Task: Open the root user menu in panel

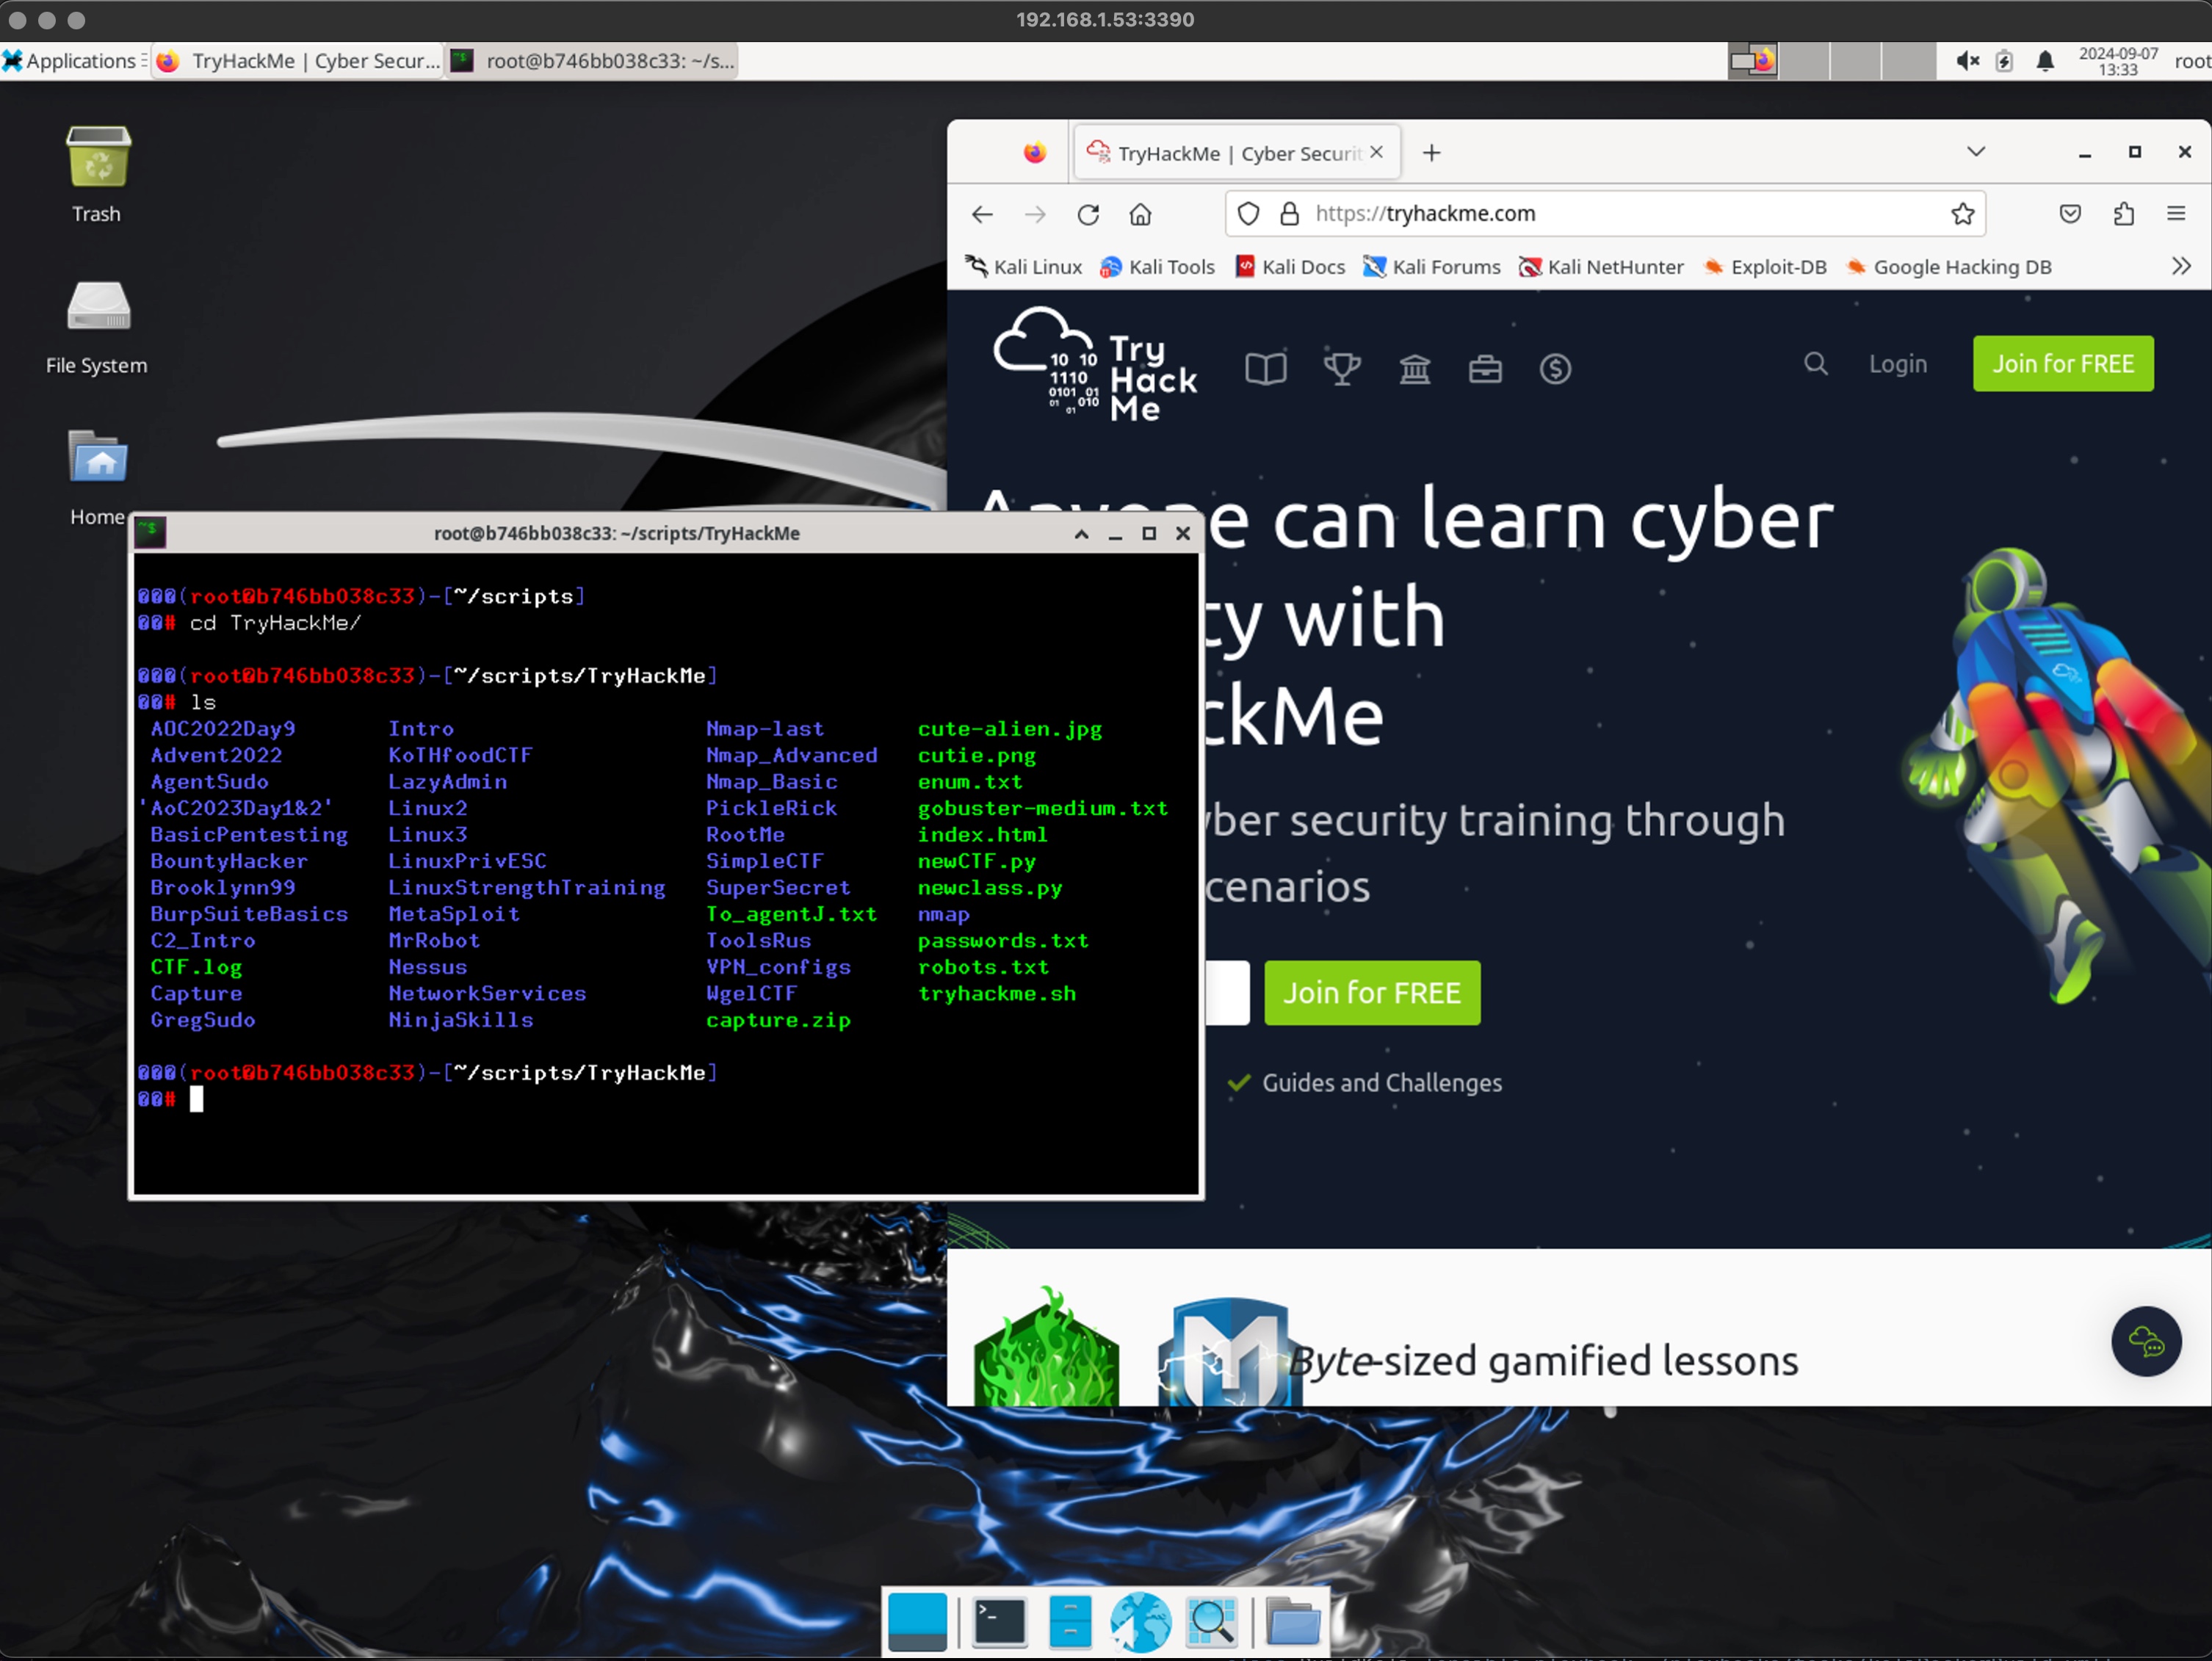Action: (2192, 61)
